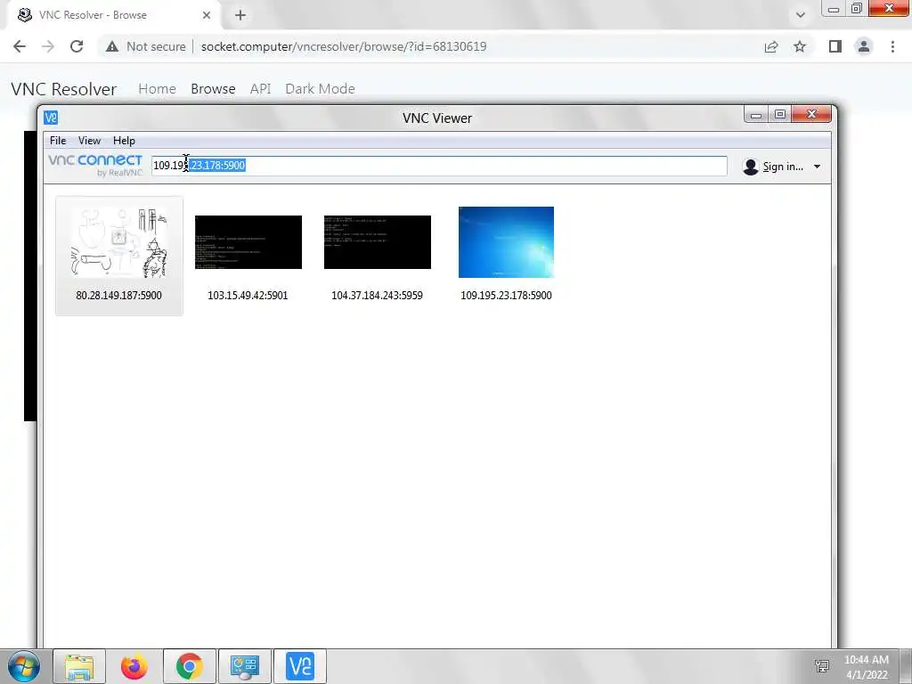
Task: Click the VNC Connect by RealVNC logo
Action: 95,165
